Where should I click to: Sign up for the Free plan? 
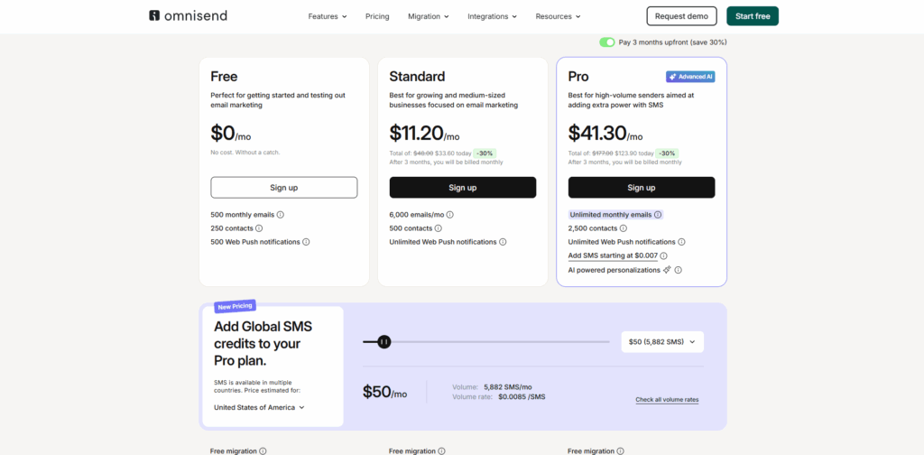284,188
